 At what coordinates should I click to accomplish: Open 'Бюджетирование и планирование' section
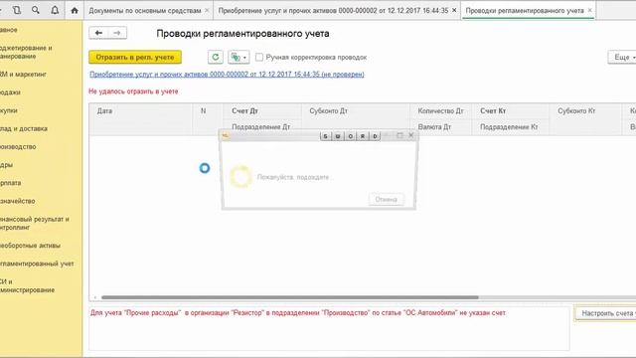(x=26, y=52)
